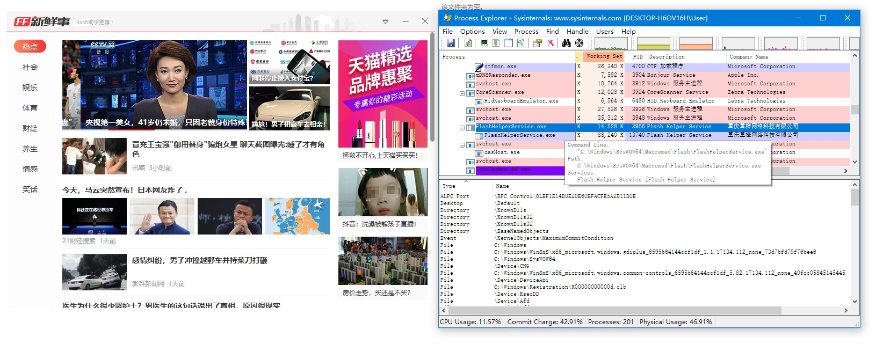The width and height of the screenshot is (876, 344).
Task: Click the orange physical memory mini graph
Action: click(x=696, y=43)
